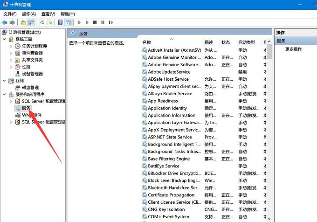Select the Bluetooth Handsfree Service row

pyautogui.click(x=174, y=187)
